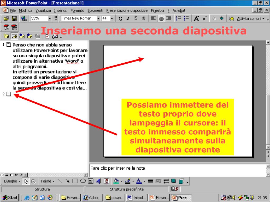Open the font color dropdown arrow
The height and width of the screenshot is (202, 270).
pos(144,181)
